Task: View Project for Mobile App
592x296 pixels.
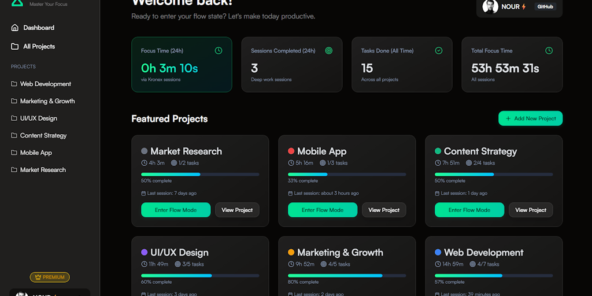Action: (x=384, y=210)
